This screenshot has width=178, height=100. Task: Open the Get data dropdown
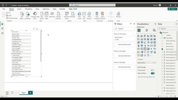[22, 16]
